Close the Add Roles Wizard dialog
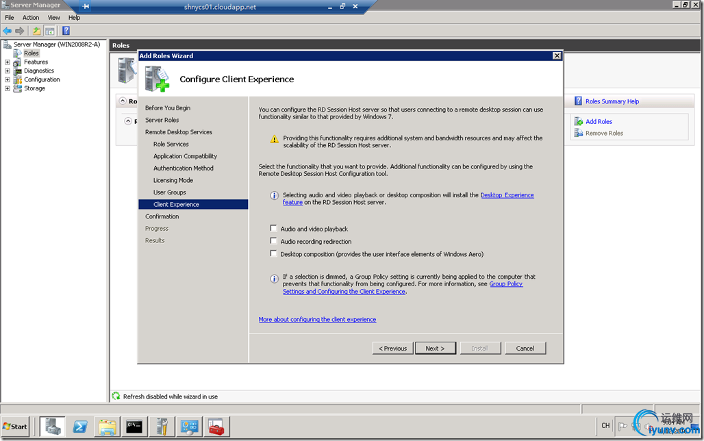Image resolution: width=704 pixels, height=441 pixels. click(x=557, y=55)
